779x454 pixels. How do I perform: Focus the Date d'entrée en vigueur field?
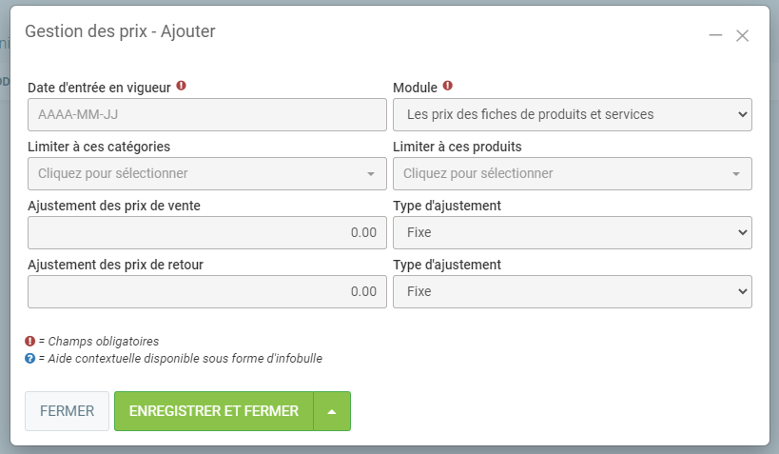click(x=207, y=114)
